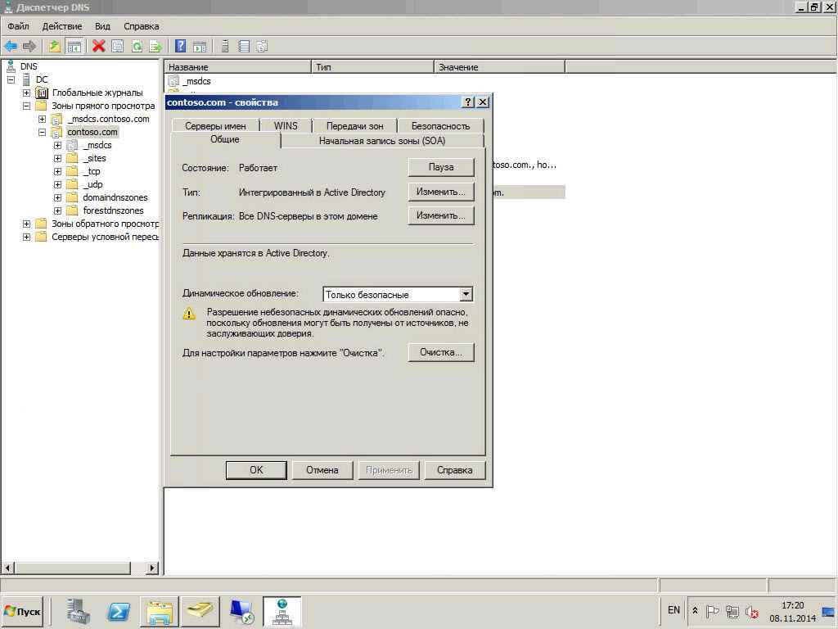Image resolution: width=838 pixels, height=629 pixels.
Task: Click the red X delete icon
Action: [x=98, y=47]
